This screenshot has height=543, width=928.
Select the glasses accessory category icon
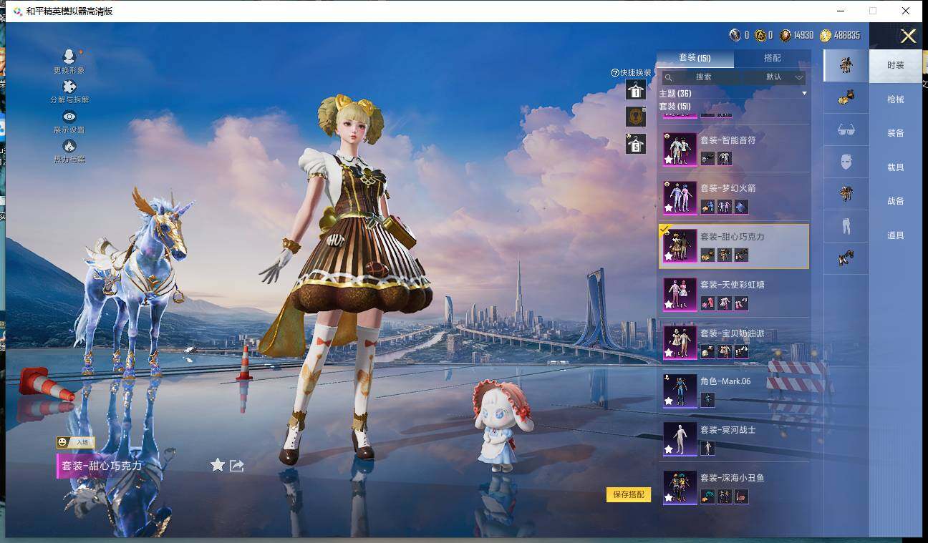point(846,129)
